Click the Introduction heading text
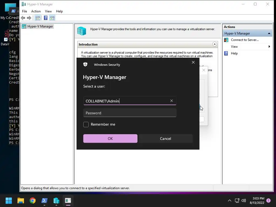Screen dimensions: 276x207 [88, 44]
